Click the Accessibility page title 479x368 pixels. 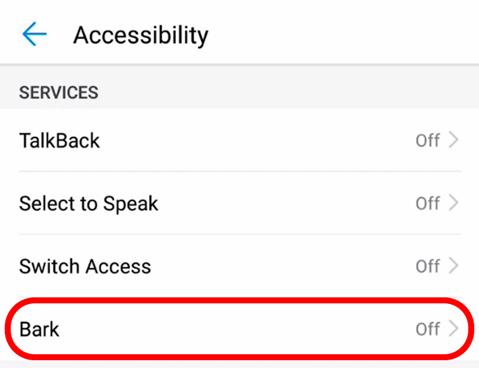(x=141, y=36)
